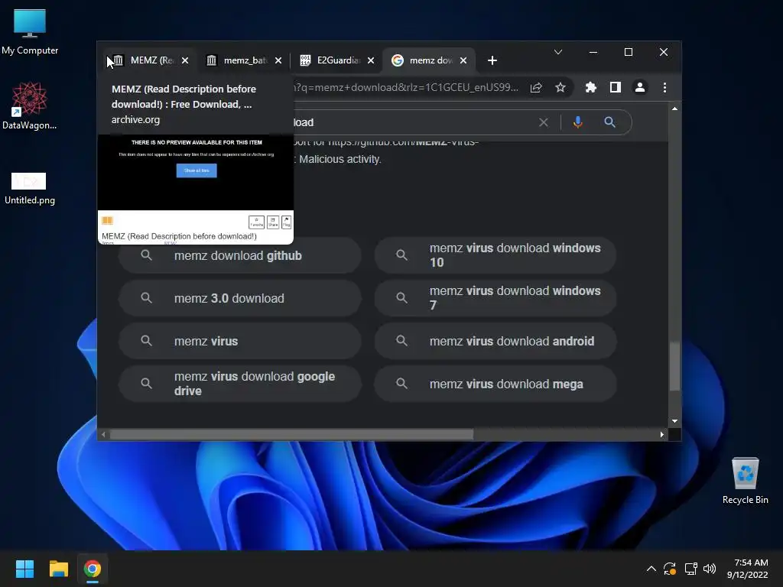Close the MEMZ archive.org tab

tap(185, 60)
